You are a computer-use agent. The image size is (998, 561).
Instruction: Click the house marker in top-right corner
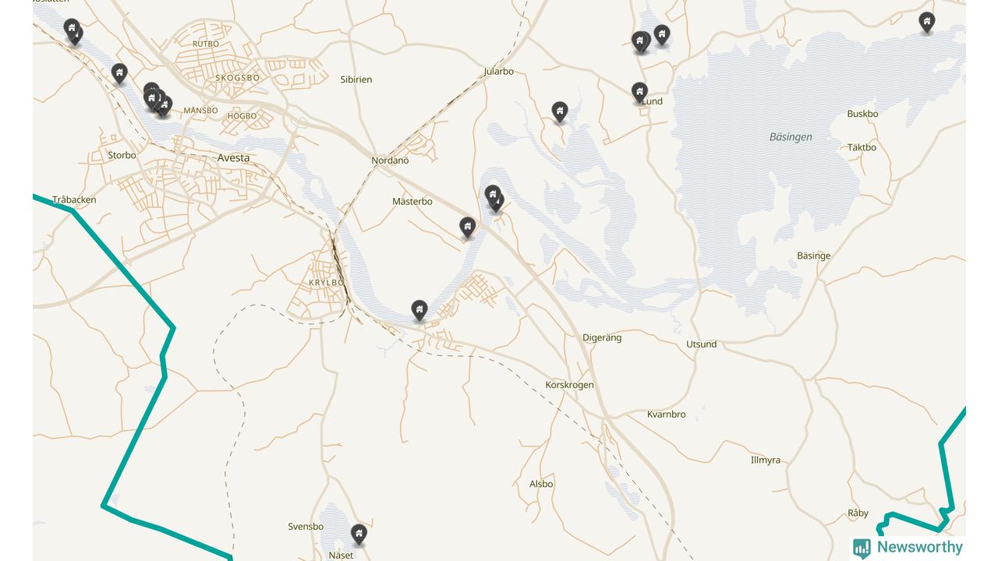[926, 22]
